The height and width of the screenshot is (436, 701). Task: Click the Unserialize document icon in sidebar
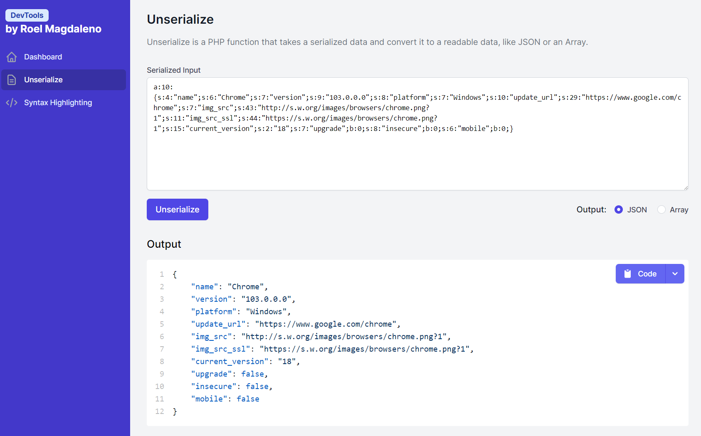point(12,80)
